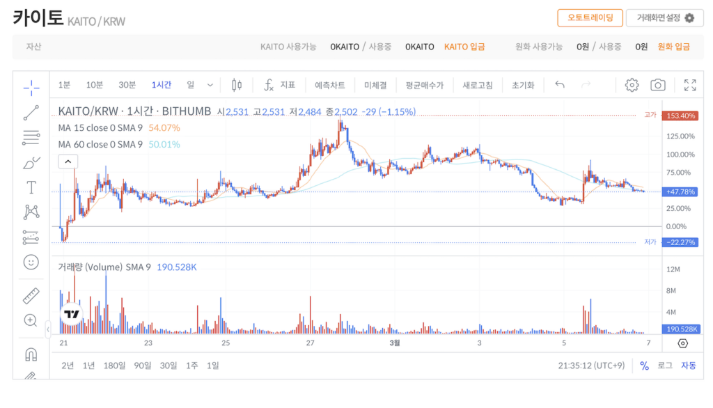Open the chart patterns tool
The width and height of the screenshot is (713, 408).
pyautogui.click(x=31, y=212)
